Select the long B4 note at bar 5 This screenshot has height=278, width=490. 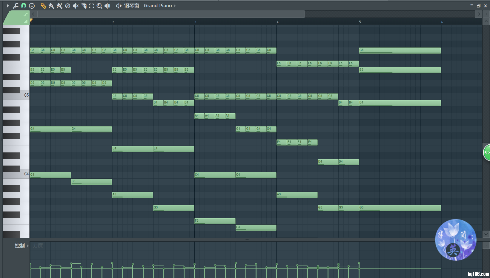click(400, 103)
